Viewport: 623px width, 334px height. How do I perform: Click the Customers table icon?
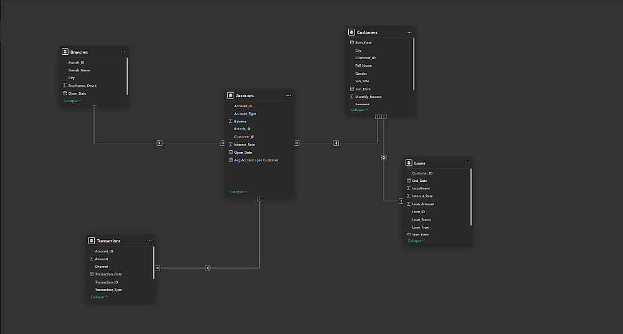351,32
